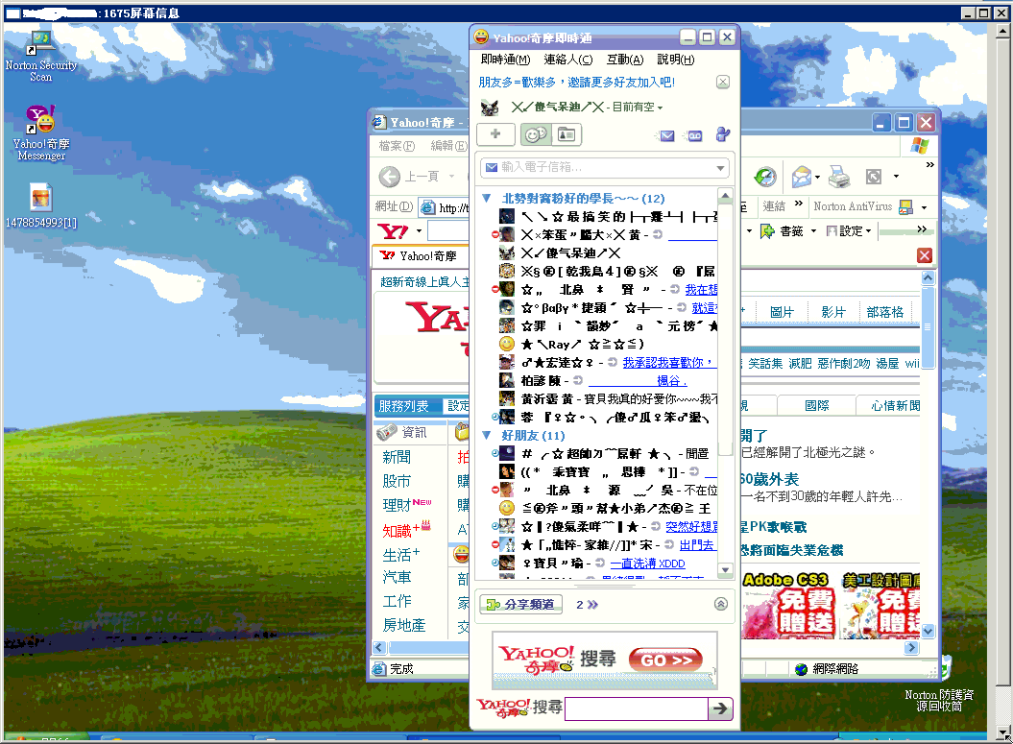Open the Norton AntiVirus dropdown arrow

tap(924, 207)
